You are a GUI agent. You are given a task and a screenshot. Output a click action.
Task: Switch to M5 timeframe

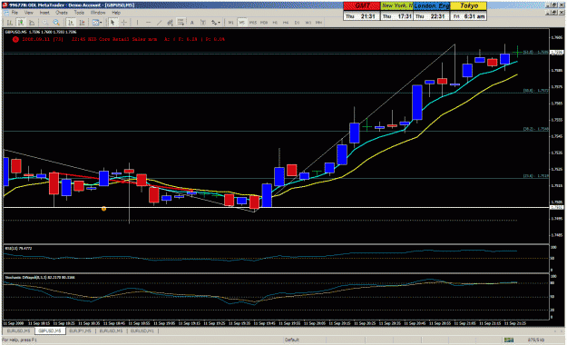(x=241, y=23)
